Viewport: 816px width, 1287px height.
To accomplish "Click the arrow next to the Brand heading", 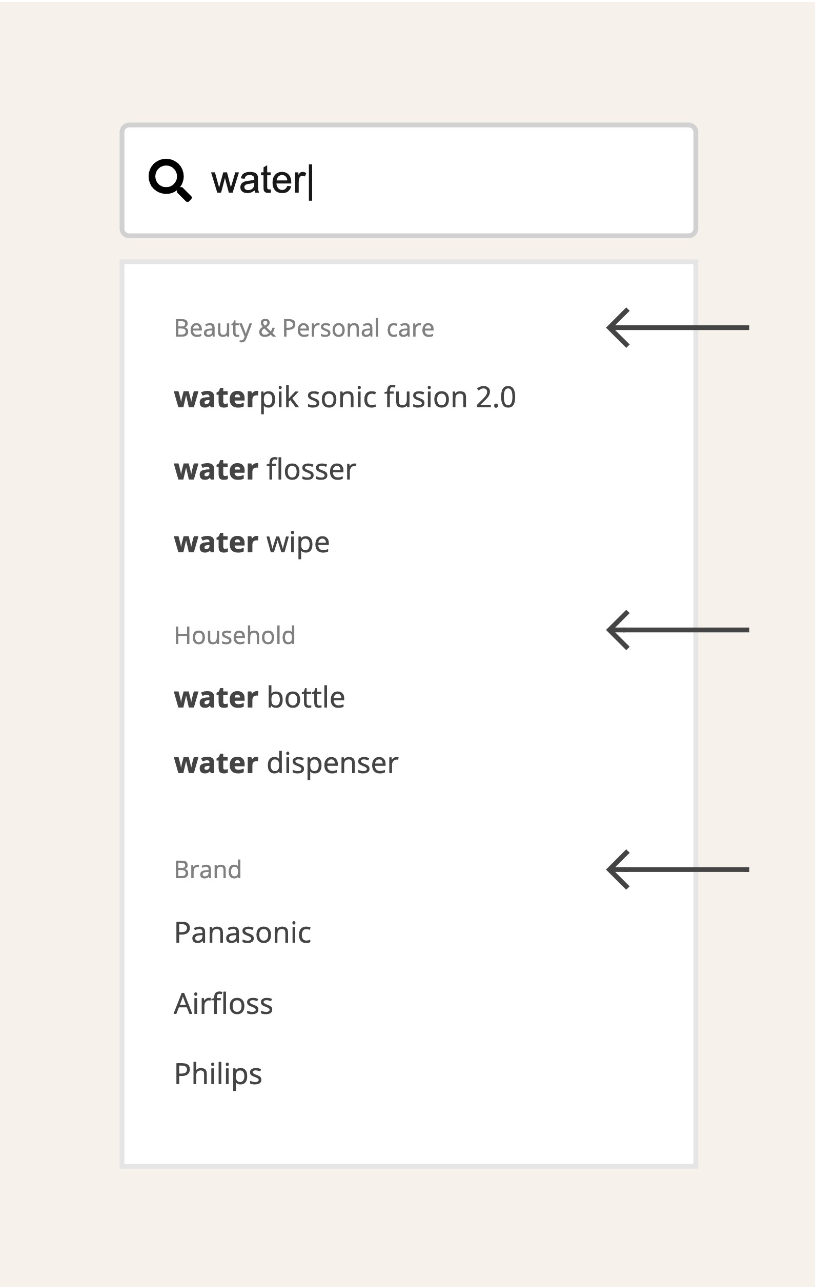I will (678, 869).
